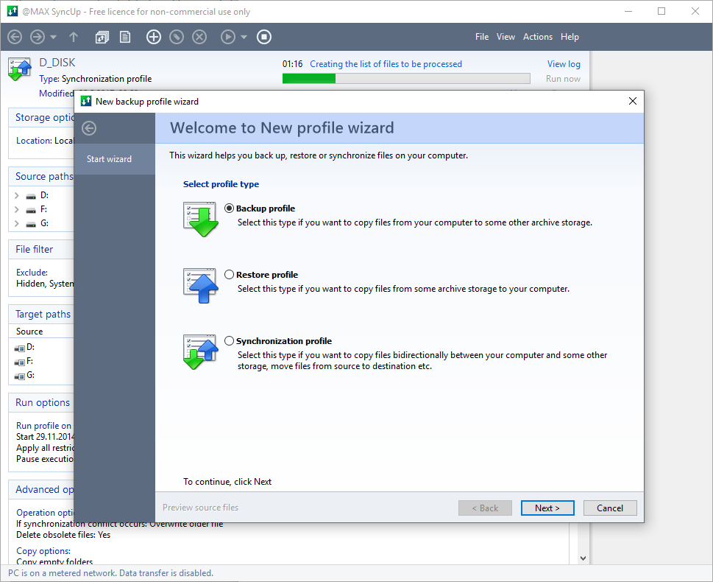Click the Synchronization profile two-arrow icon
Viewport: 713px width, 582px height.
point(201,352)
